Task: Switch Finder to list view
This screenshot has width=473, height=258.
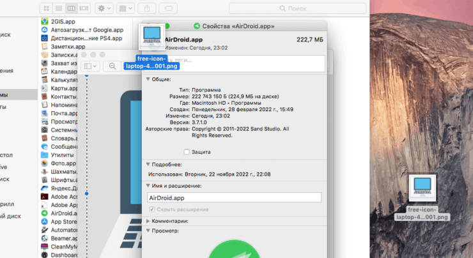Action: [57, 9]
